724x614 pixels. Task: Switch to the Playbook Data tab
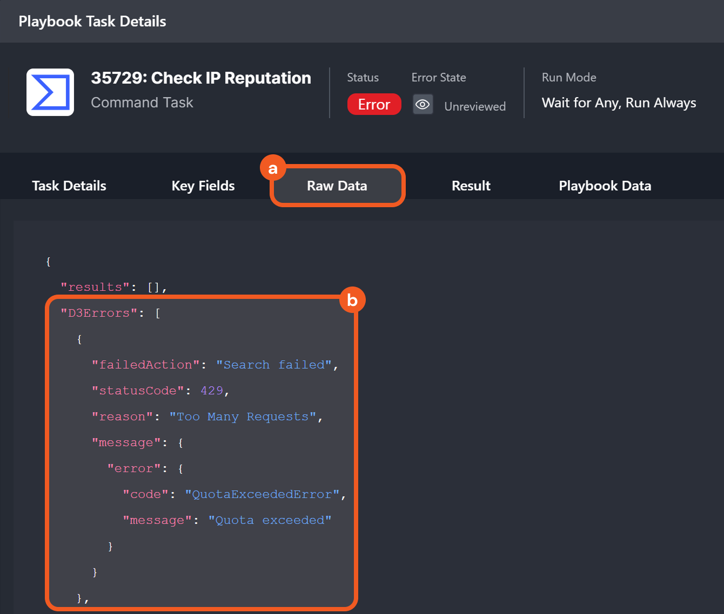pyautogui.click(x=605, y=186)
